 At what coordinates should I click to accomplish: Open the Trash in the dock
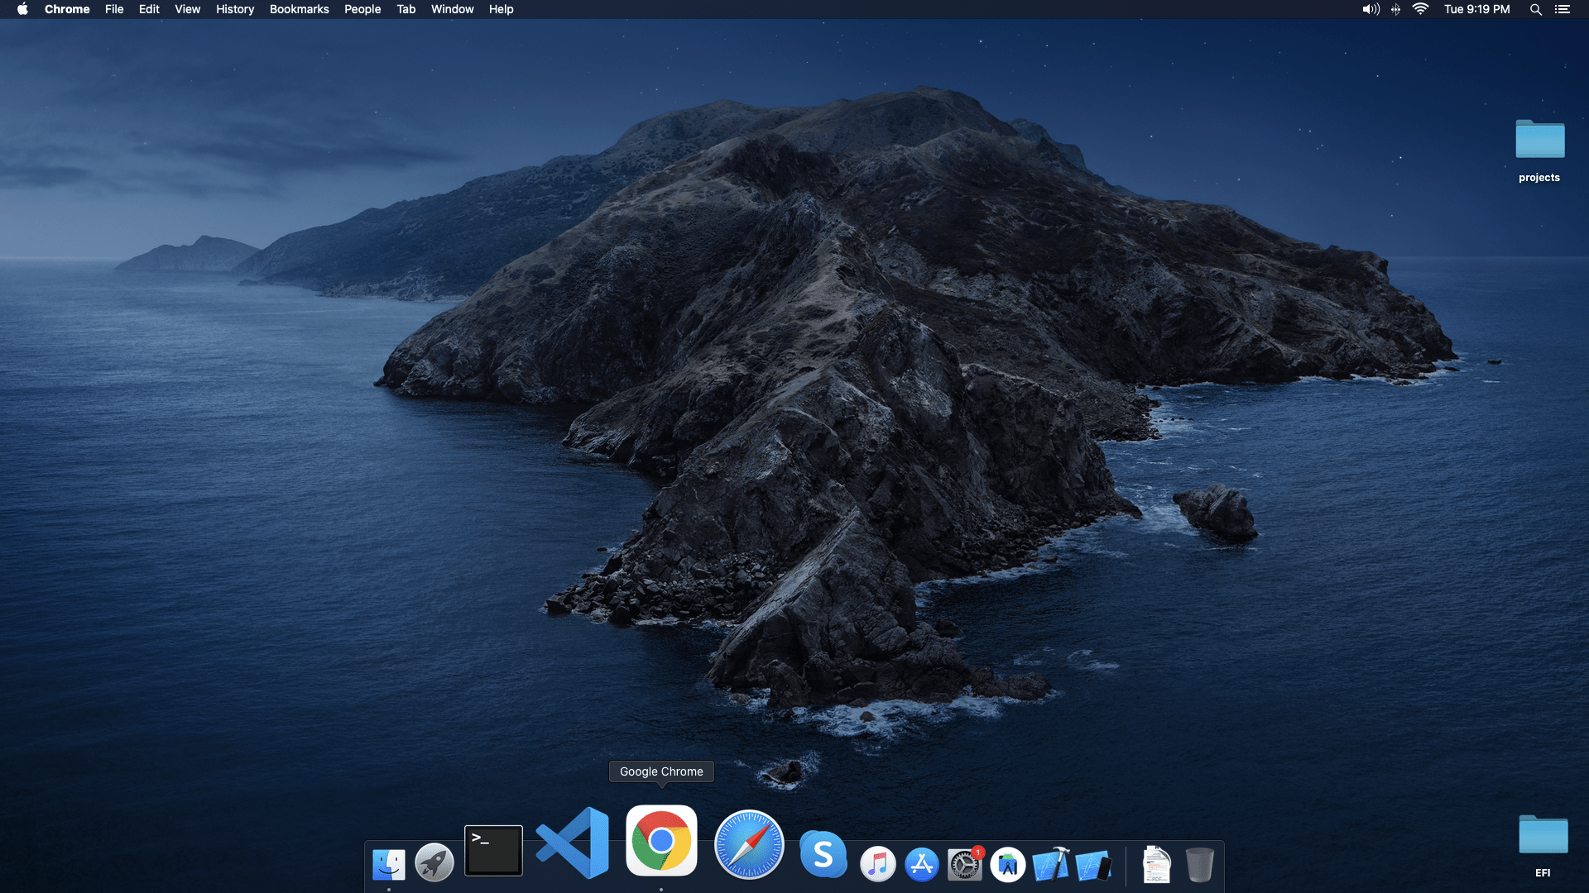pos(1199,865)
